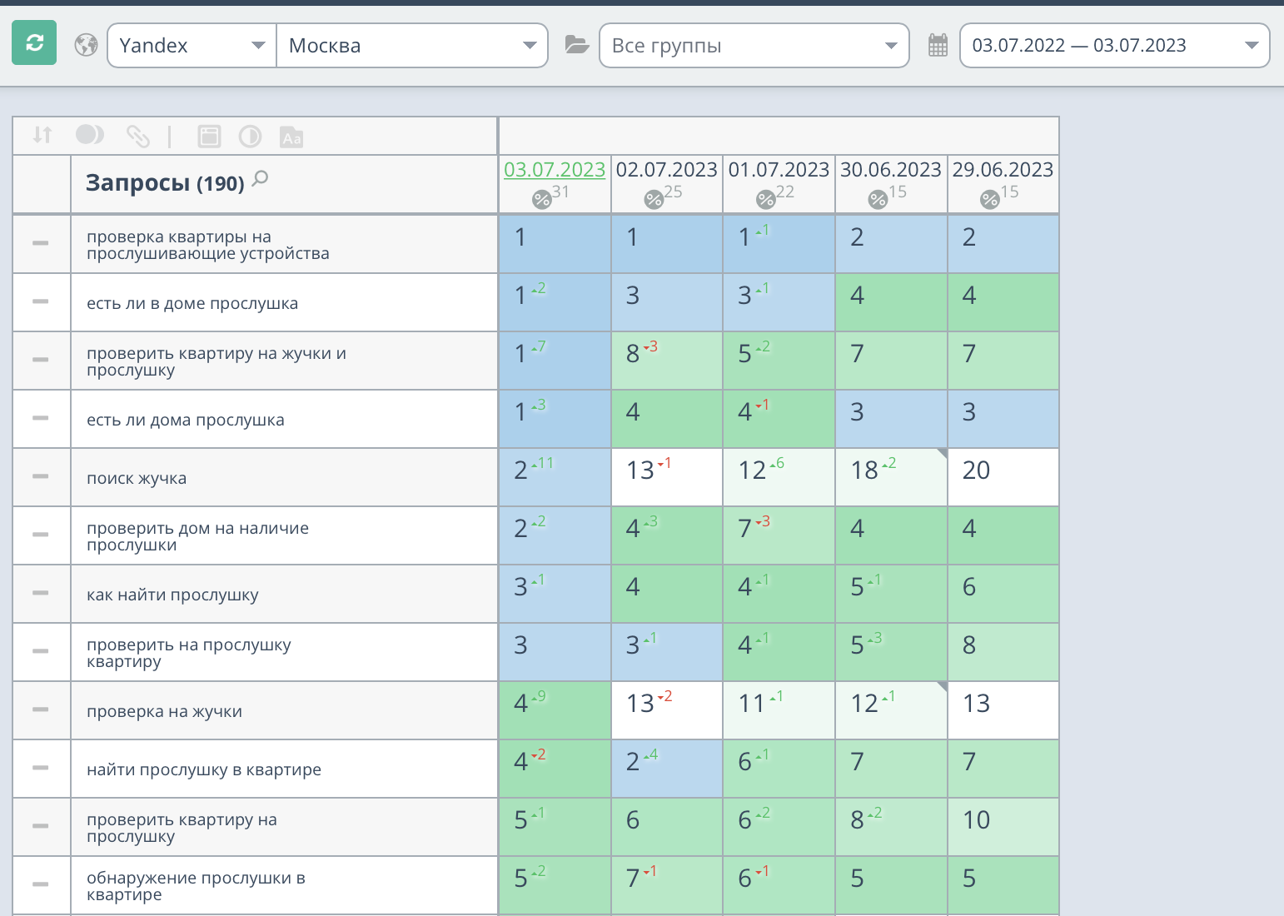Click the percent icon under 03.07.2023

542,199
